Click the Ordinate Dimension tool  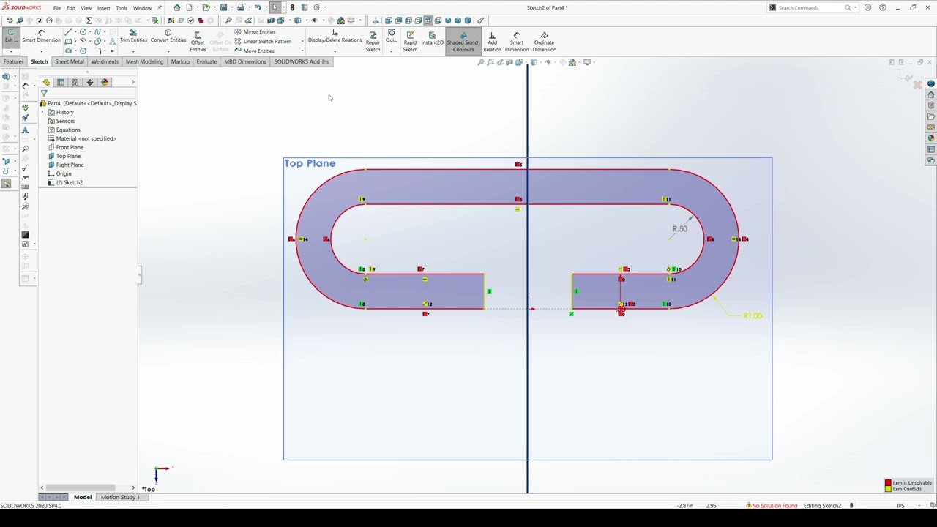point(544,42)
